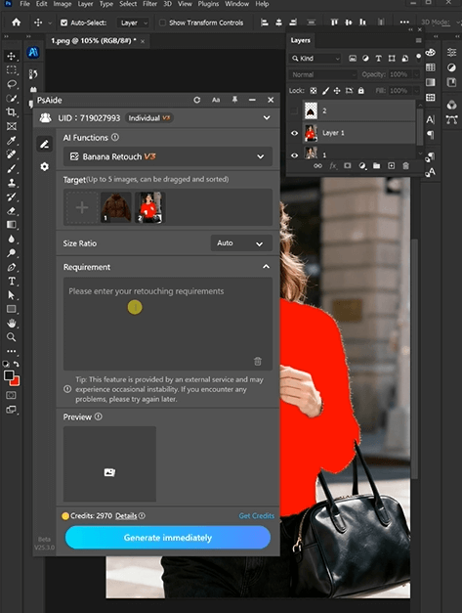Add layer mask in Layers panel
The image size is (462, 613).
click(x=347, y=166)
